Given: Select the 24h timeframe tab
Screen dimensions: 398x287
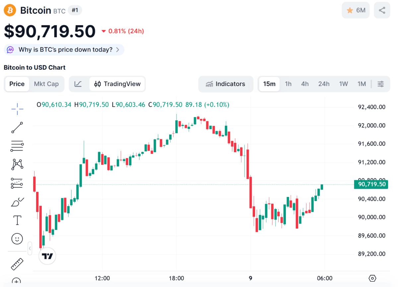Looking at the screenshot, I should pyautogui.click(x=324, y=84).
